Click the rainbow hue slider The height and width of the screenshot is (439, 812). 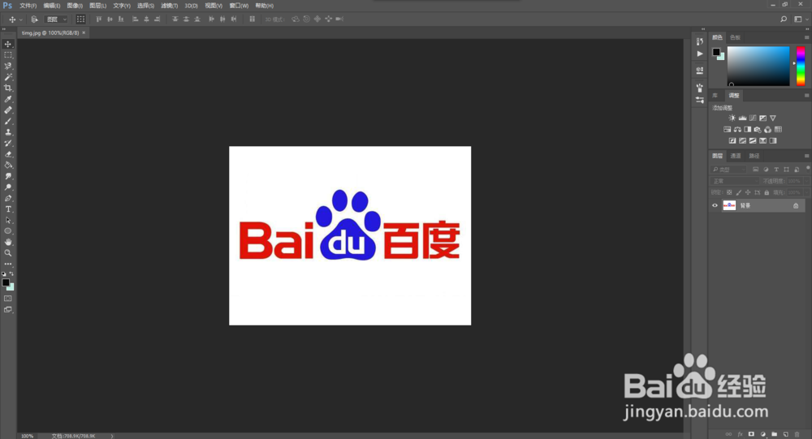pos(801,66)
